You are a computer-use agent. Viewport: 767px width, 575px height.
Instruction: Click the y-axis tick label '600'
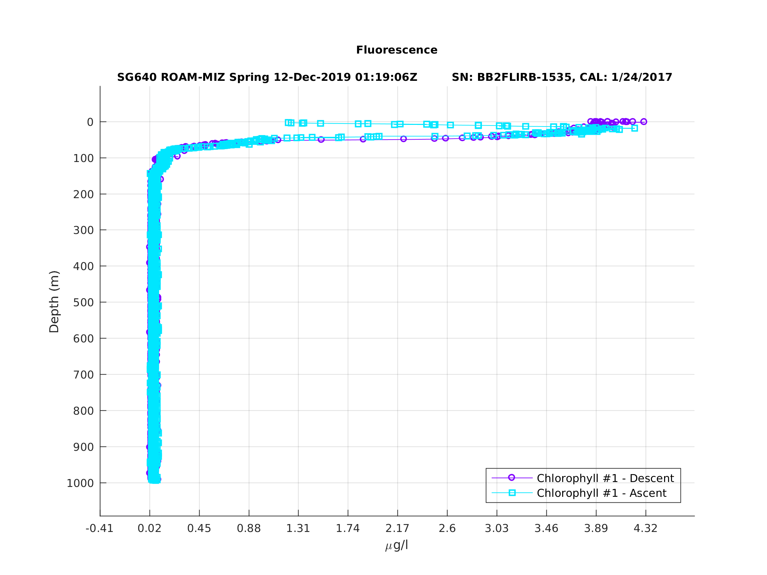[x=83, y=339]
